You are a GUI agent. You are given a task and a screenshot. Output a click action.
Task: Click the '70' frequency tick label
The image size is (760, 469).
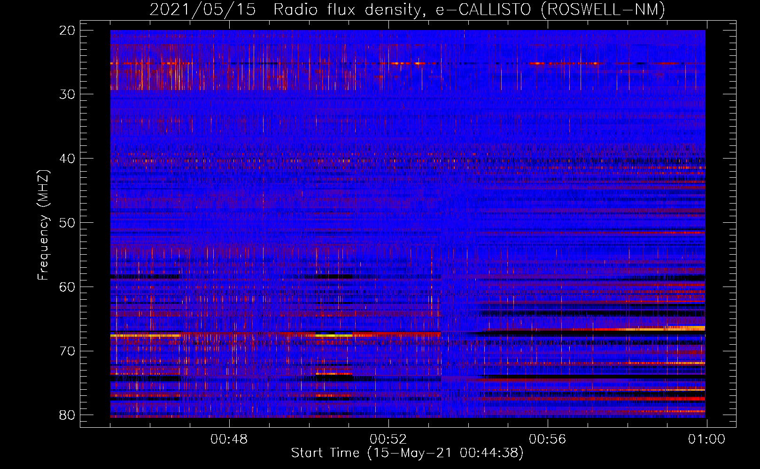click(x=67, y=351)
